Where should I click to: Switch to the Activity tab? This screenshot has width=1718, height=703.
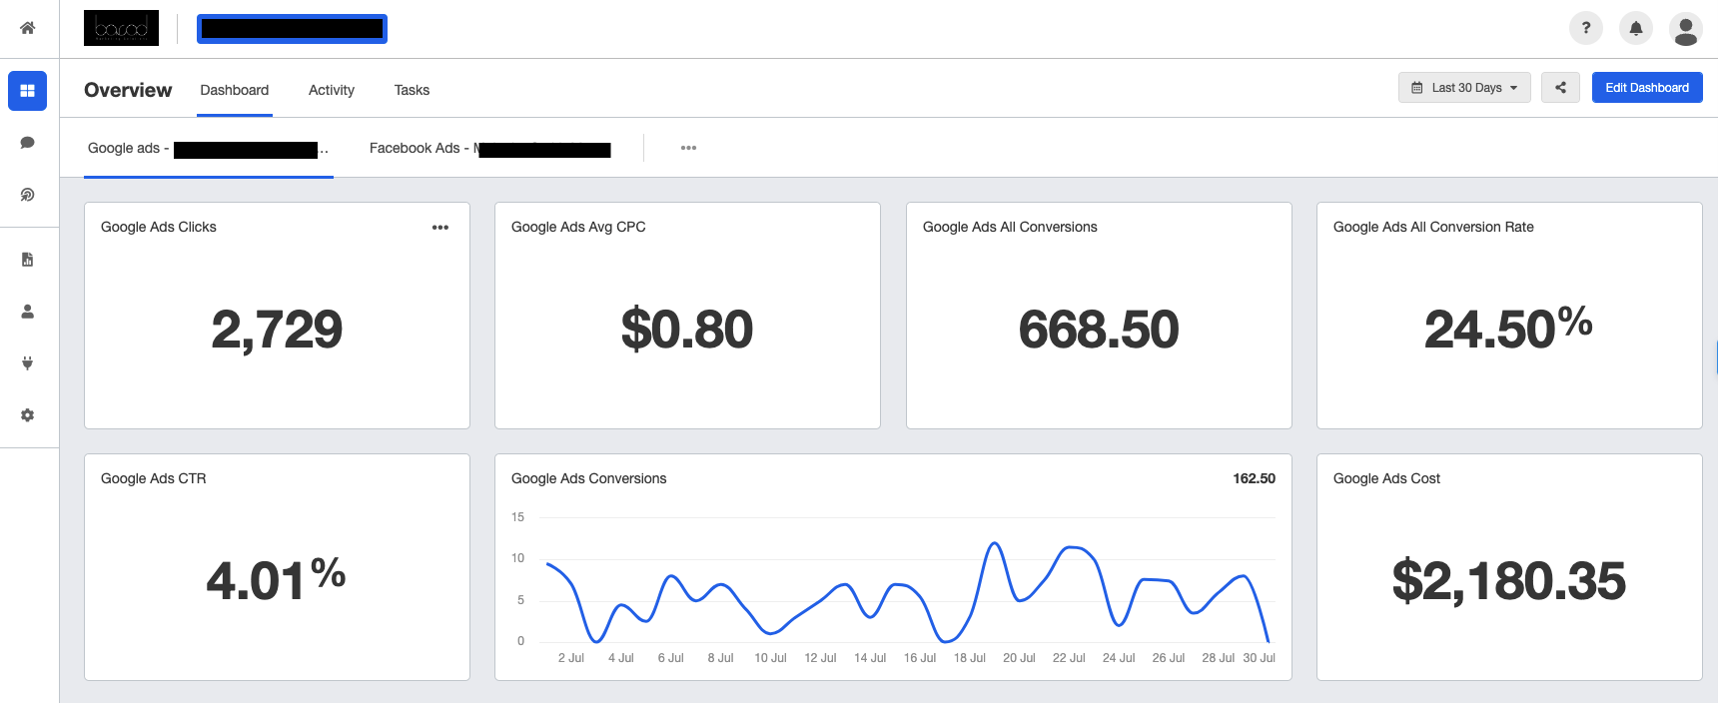(x=332, y=90)
